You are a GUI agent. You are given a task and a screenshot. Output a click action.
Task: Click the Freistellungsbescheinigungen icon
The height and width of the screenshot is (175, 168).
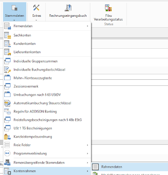tap(8, 120)
